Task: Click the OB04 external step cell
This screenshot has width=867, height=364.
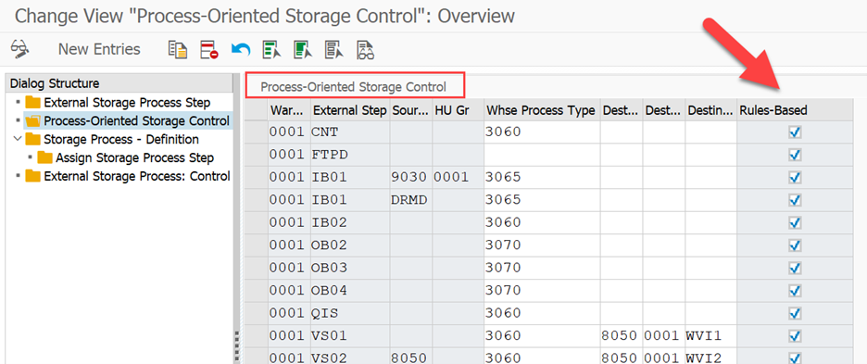Action: point(350,291)
